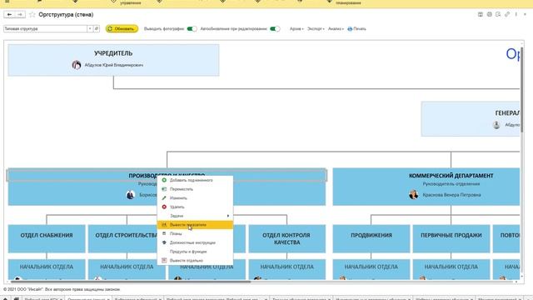Click green plus icon for Добавить подчиненного

coord(164,180)
